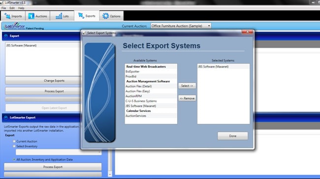The width and height of the screenshot is (320, 179).
Task: Click the Calendar Services header
Action: [151, 111]
